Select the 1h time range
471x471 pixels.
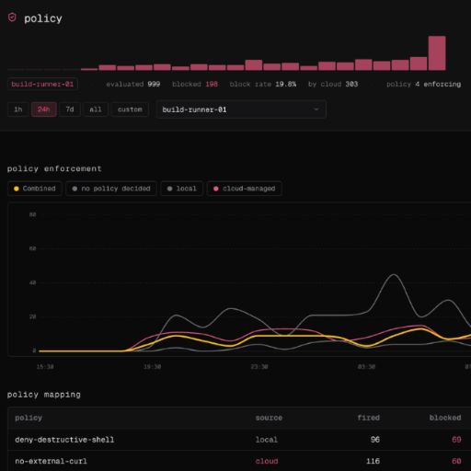click(18, 109)
